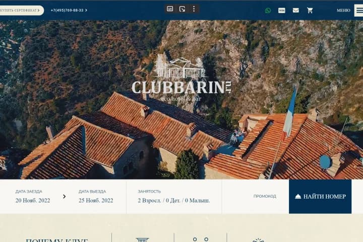
Task: Click the Найти номер button
Action: click(x=320, y=197)
